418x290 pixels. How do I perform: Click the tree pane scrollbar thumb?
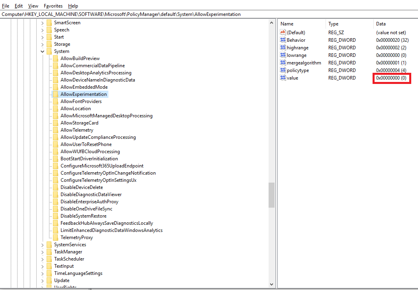click(271, 195)
